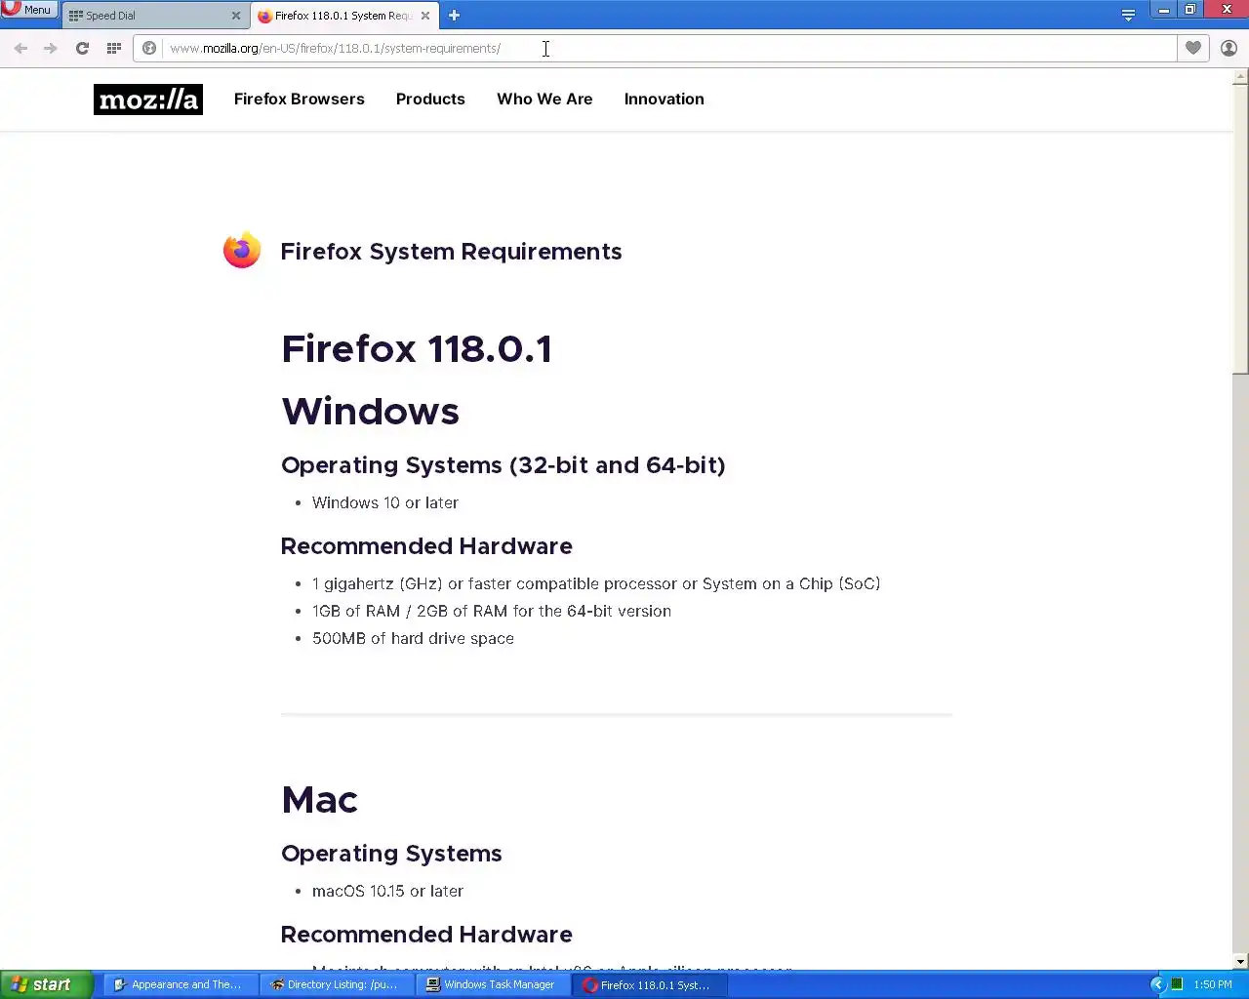Click the Mozilla logo
Image resolution: width=1249 pixels, height=999 pixels.
click(148, 100)
